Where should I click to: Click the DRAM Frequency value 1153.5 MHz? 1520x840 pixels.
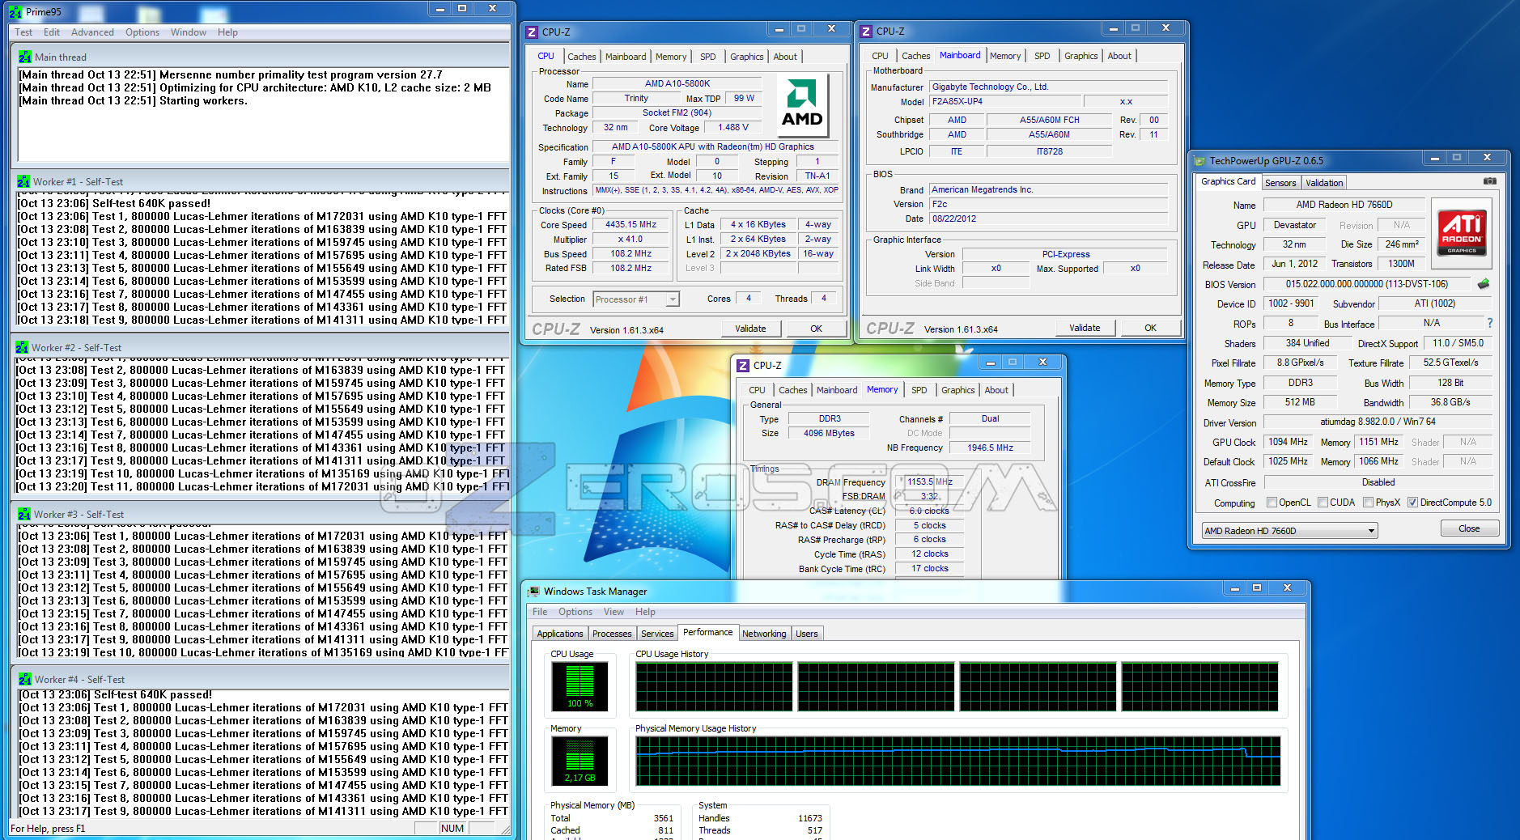tap(928, 482)
